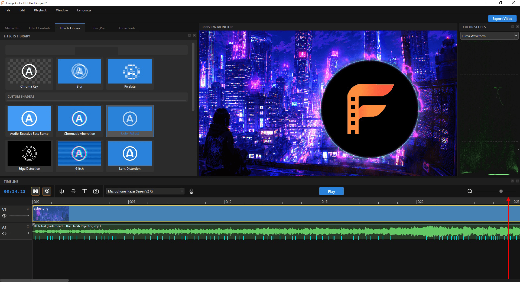Click the preview monitor image
The width and height of the screenshot is (520, 282).
pyautogui.click(x=328, y=103)
